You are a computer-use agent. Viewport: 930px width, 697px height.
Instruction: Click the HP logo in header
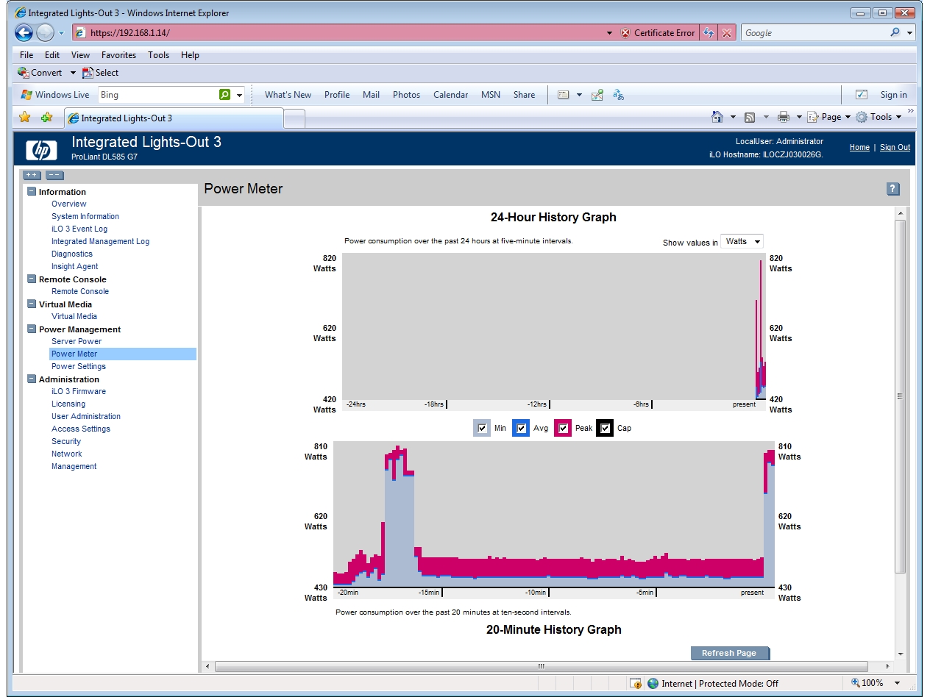(41, 150)
